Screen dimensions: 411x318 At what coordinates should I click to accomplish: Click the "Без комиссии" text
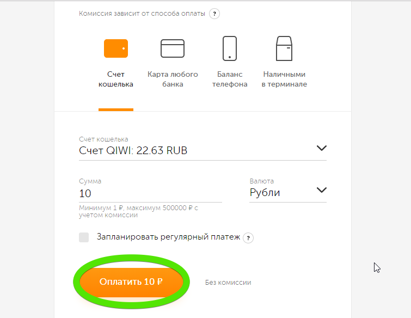click(x=228, y=283)
